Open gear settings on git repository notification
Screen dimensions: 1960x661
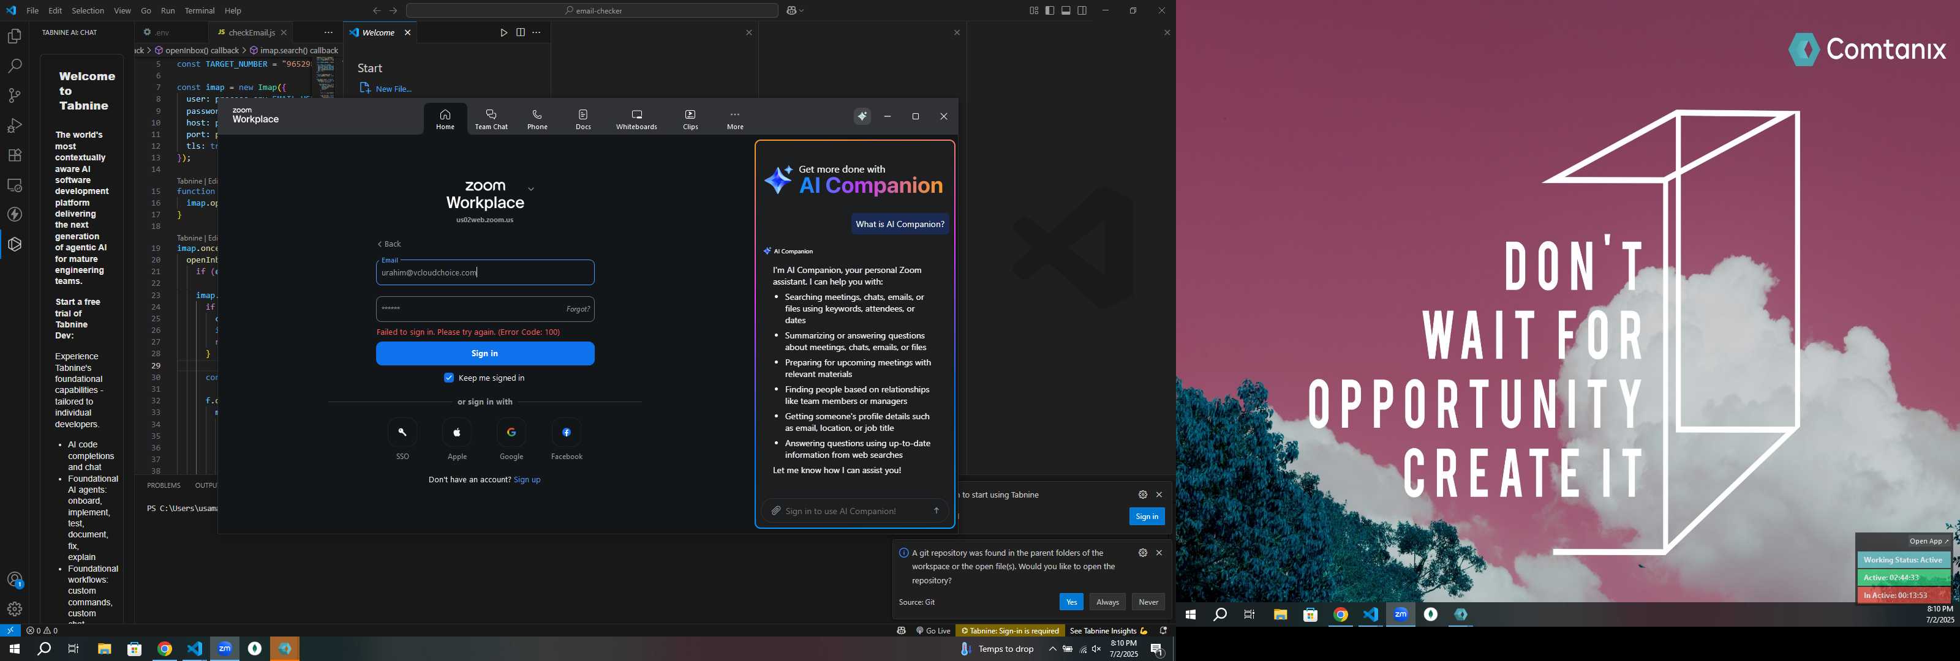coord(1142,553)
